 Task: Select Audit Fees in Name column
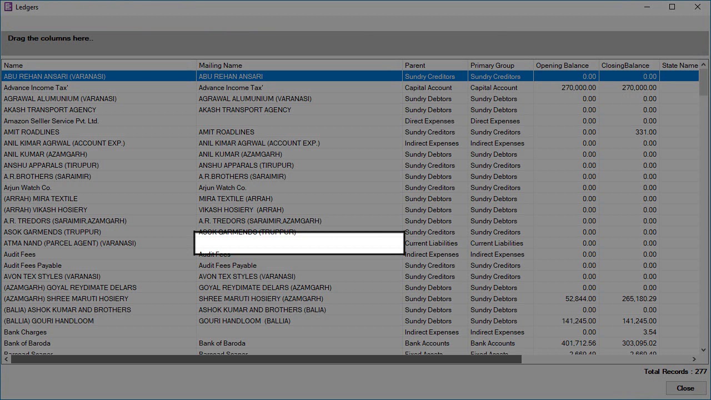pos(99,254)
